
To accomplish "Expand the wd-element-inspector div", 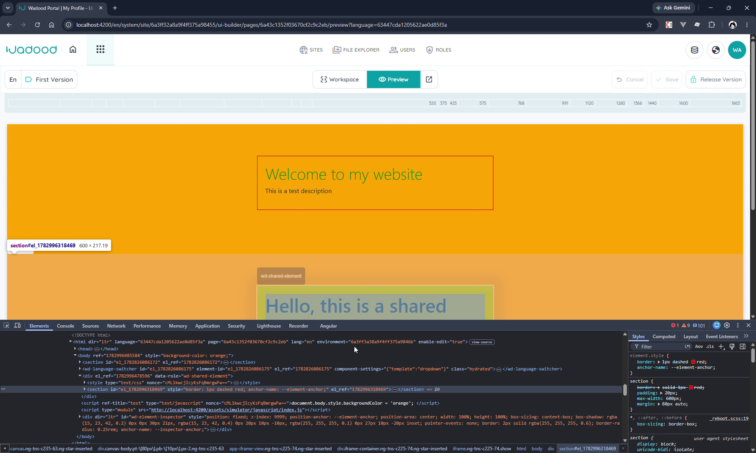I will tap(80, 416).
